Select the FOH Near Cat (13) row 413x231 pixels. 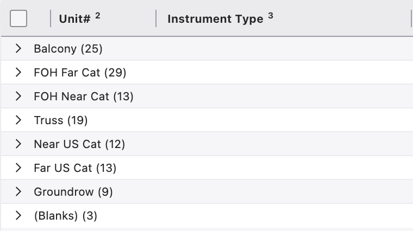(x=83, y=97)
